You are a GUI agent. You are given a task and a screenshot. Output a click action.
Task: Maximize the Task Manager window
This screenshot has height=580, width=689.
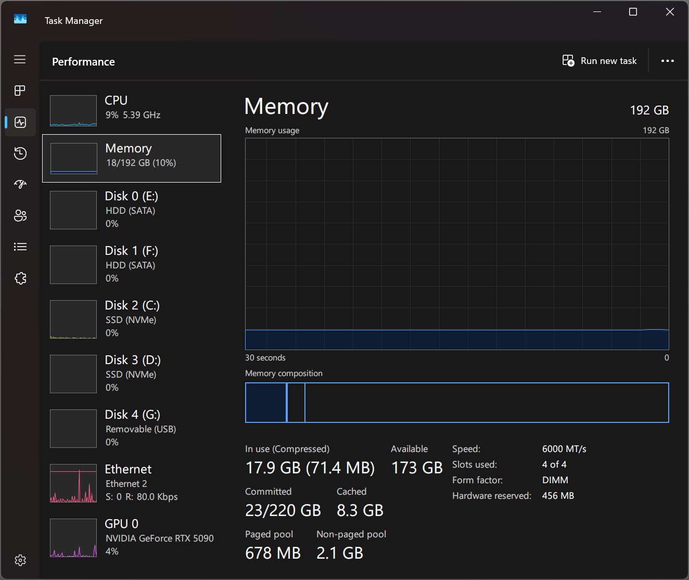tap(633, 12)
